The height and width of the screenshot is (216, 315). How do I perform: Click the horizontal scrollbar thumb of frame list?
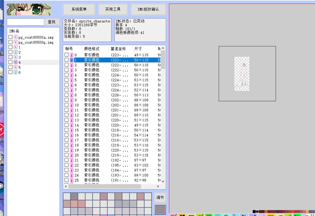pyautogui.click(x=105, y=187)
